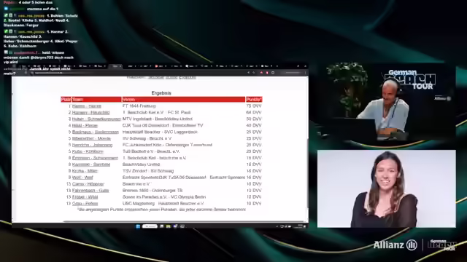
Task: Select the '40 DVV' points value
Action: 254,126
